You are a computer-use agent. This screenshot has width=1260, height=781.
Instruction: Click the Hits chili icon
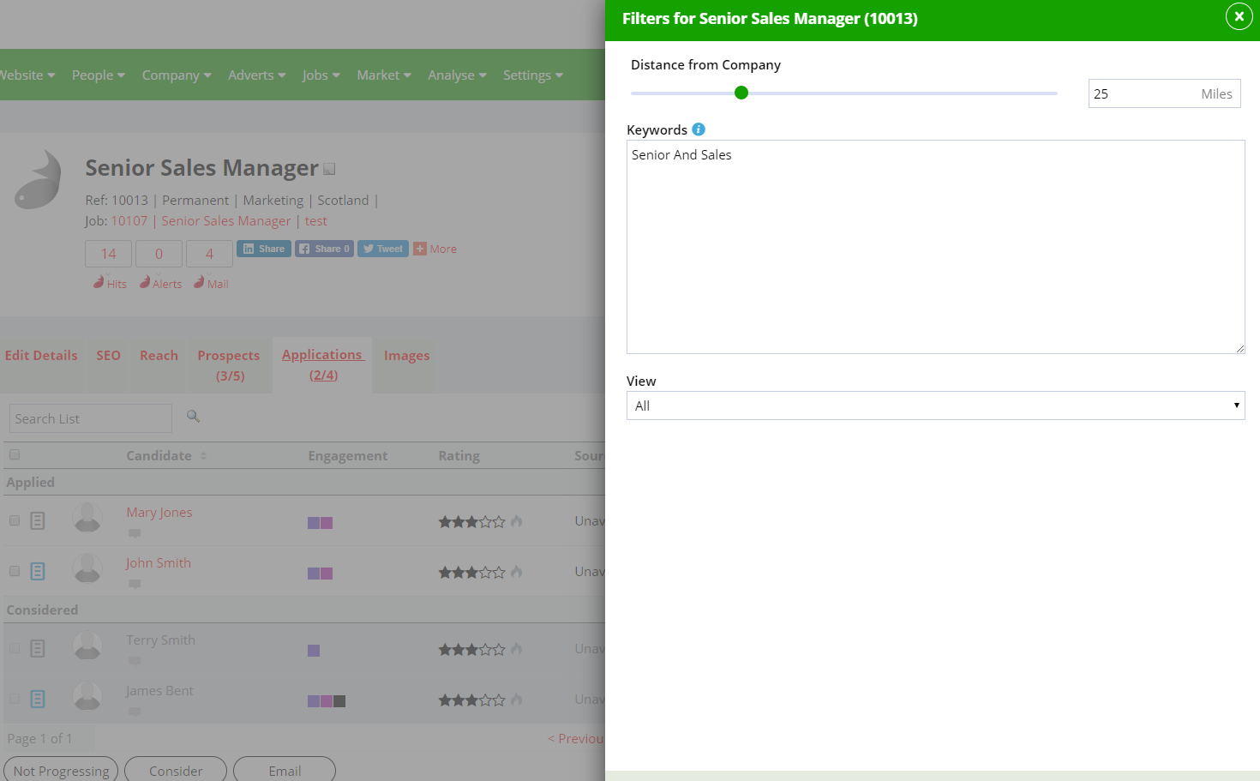tap(100, 281)
